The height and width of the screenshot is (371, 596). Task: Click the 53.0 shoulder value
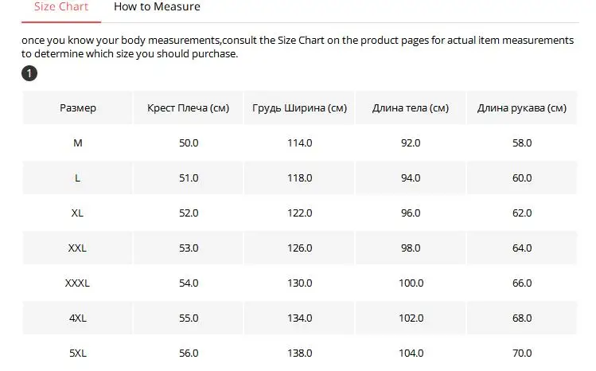(189, 248)
